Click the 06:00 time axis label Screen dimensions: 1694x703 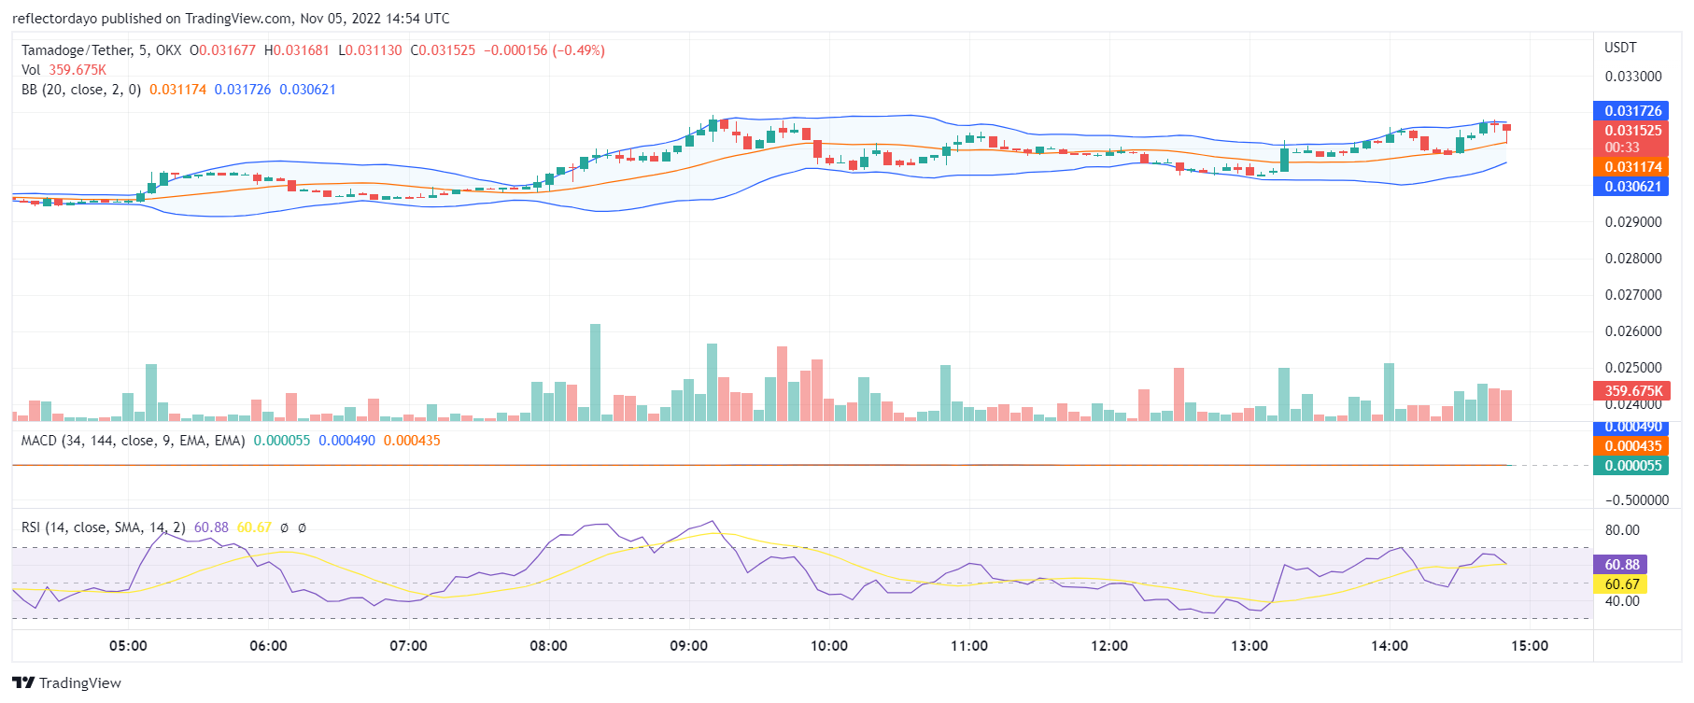click(268, 646)
